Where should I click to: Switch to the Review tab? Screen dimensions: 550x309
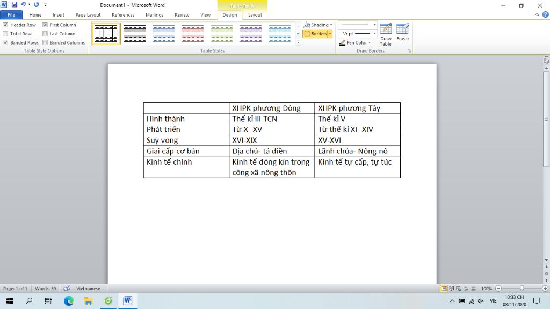[x=182, y=15]
